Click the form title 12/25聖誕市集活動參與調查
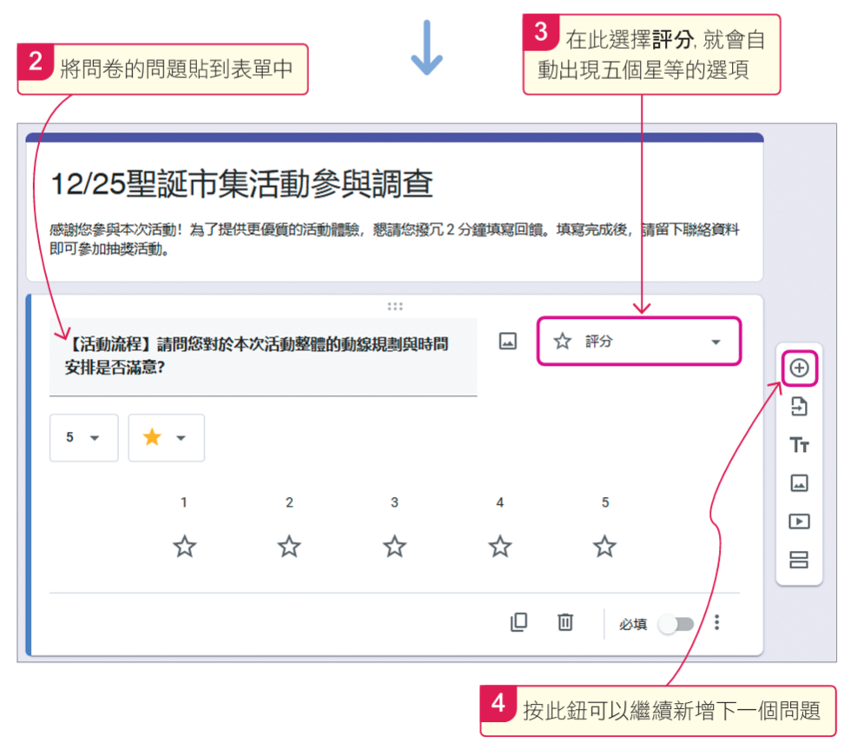Viewport: 850px width, 749px height. pos(242,184)
